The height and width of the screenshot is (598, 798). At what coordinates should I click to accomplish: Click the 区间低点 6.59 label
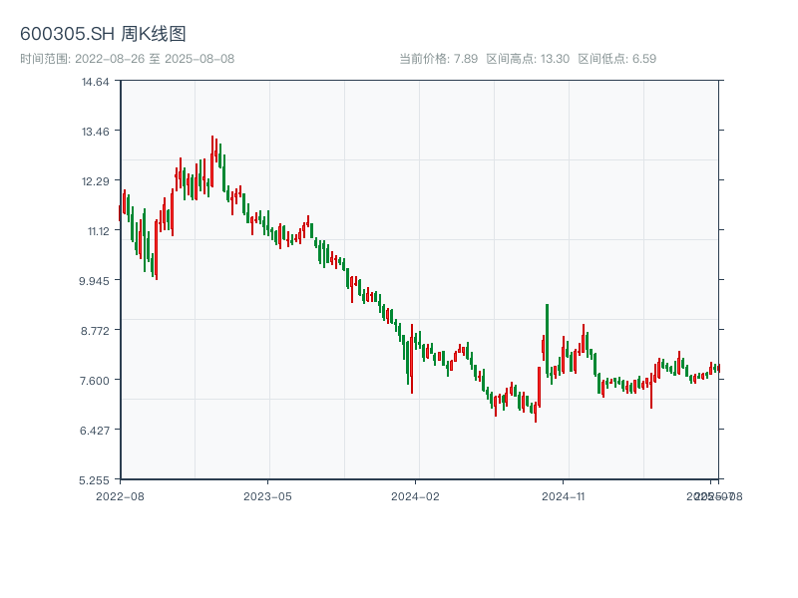click(616, 59)
